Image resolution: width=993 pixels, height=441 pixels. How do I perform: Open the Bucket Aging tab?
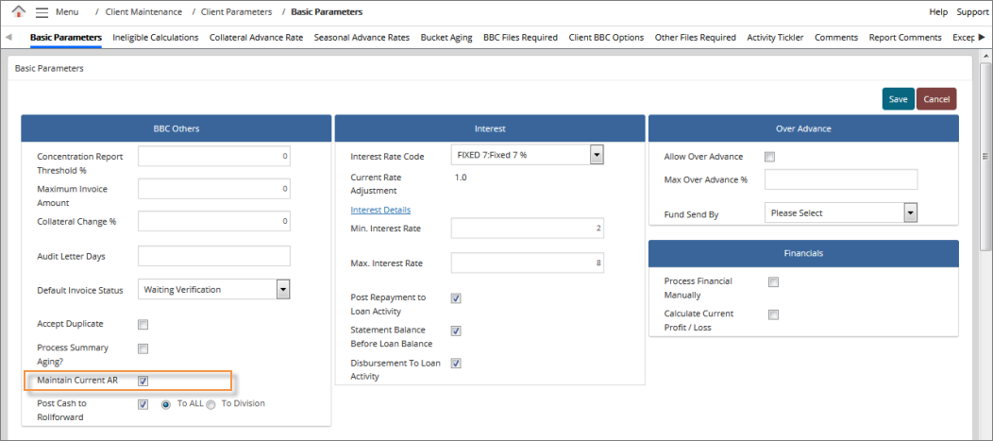point(446,38)
